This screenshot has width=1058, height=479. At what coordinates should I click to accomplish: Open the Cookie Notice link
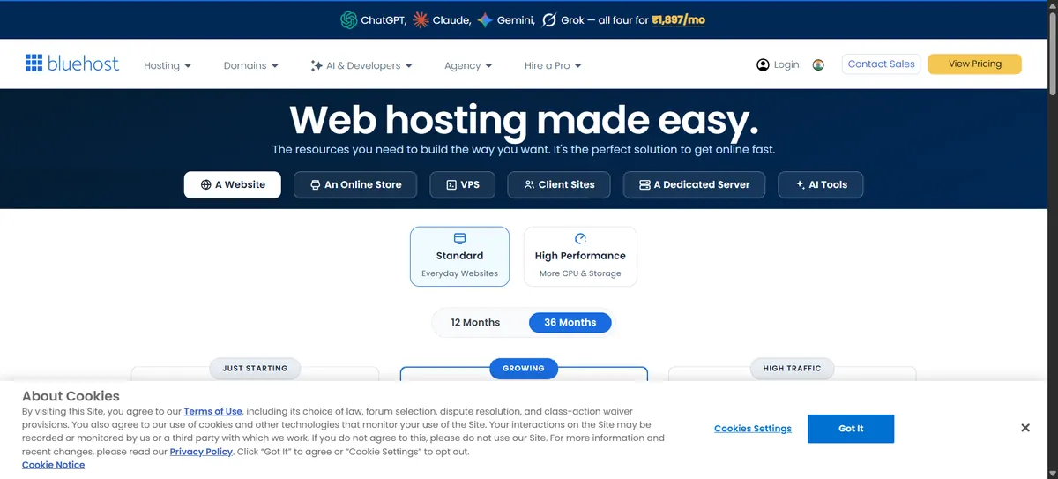coord(54,465)
